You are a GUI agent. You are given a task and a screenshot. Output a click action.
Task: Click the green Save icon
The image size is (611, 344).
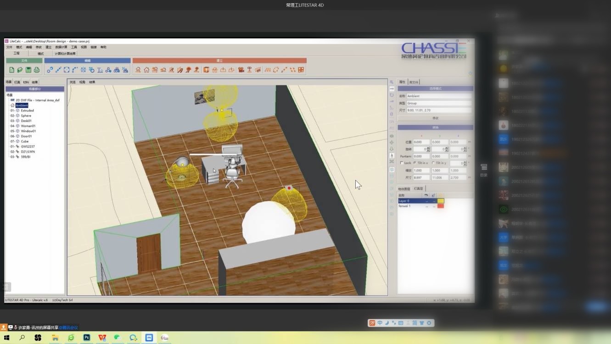28,70
